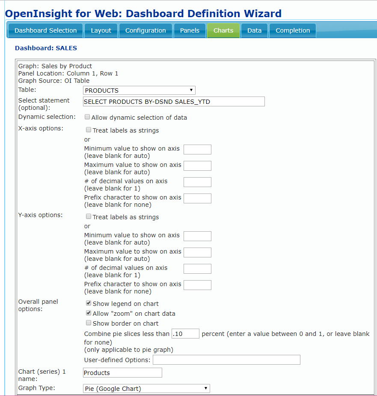Image resolution: width=377 pixels, height=396 pixels.
Task: Open the Dashboard Selection tab
Action: click(x=46, y=30)
